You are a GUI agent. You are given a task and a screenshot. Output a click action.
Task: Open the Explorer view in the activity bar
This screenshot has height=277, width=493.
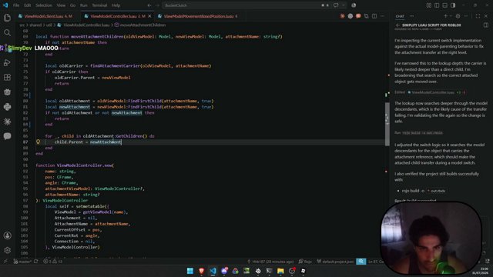point(7,18)
